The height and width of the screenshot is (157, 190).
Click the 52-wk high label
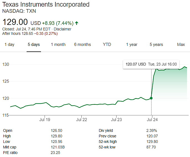(x=108, y=142)
